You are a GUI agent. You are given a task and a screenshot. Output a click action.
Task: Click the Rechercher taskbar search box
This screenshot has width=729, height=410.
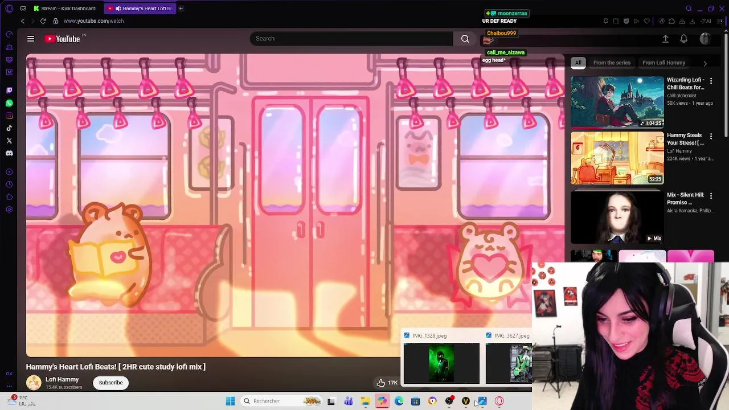(x=281, y=401)
